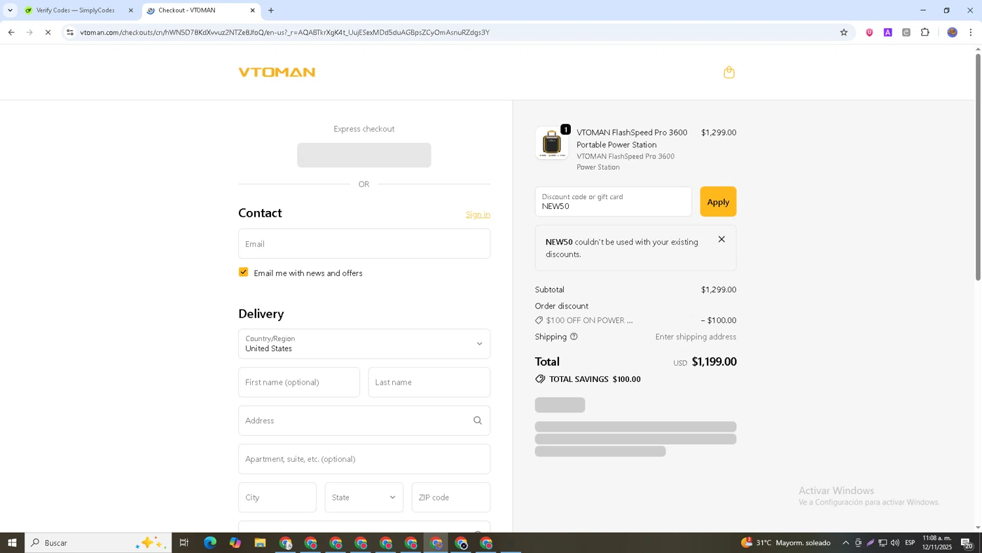Image resolution: width=982 pixels, height=553 pixels.
Task: Open the Windows Start menu
Action: (12, 543)
